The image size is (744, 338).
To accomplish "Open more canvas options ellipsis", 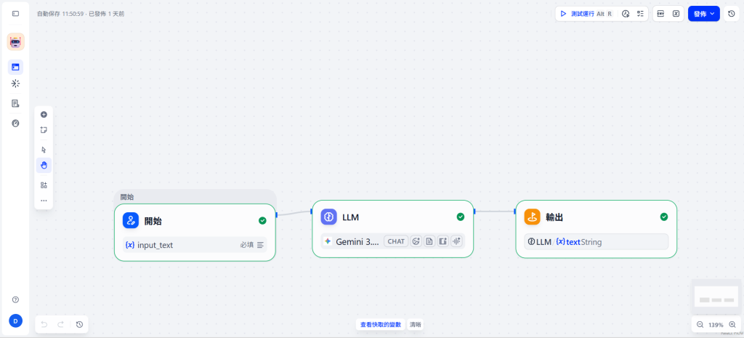I will coord(44,201).
